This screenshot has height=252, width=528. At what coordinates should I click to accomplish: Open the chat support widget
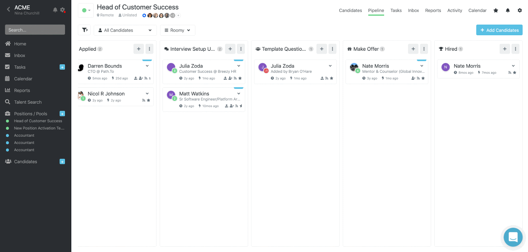(x=513, y=237)
